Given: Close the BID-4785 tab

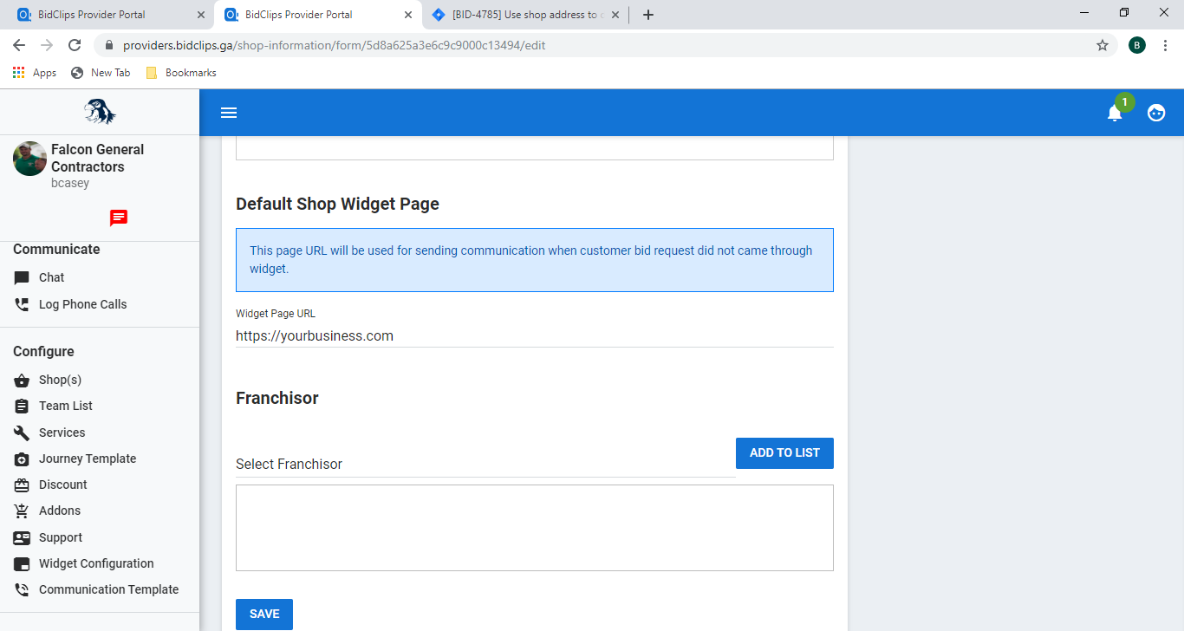Looking at the screenshot, I should [615, 15].
